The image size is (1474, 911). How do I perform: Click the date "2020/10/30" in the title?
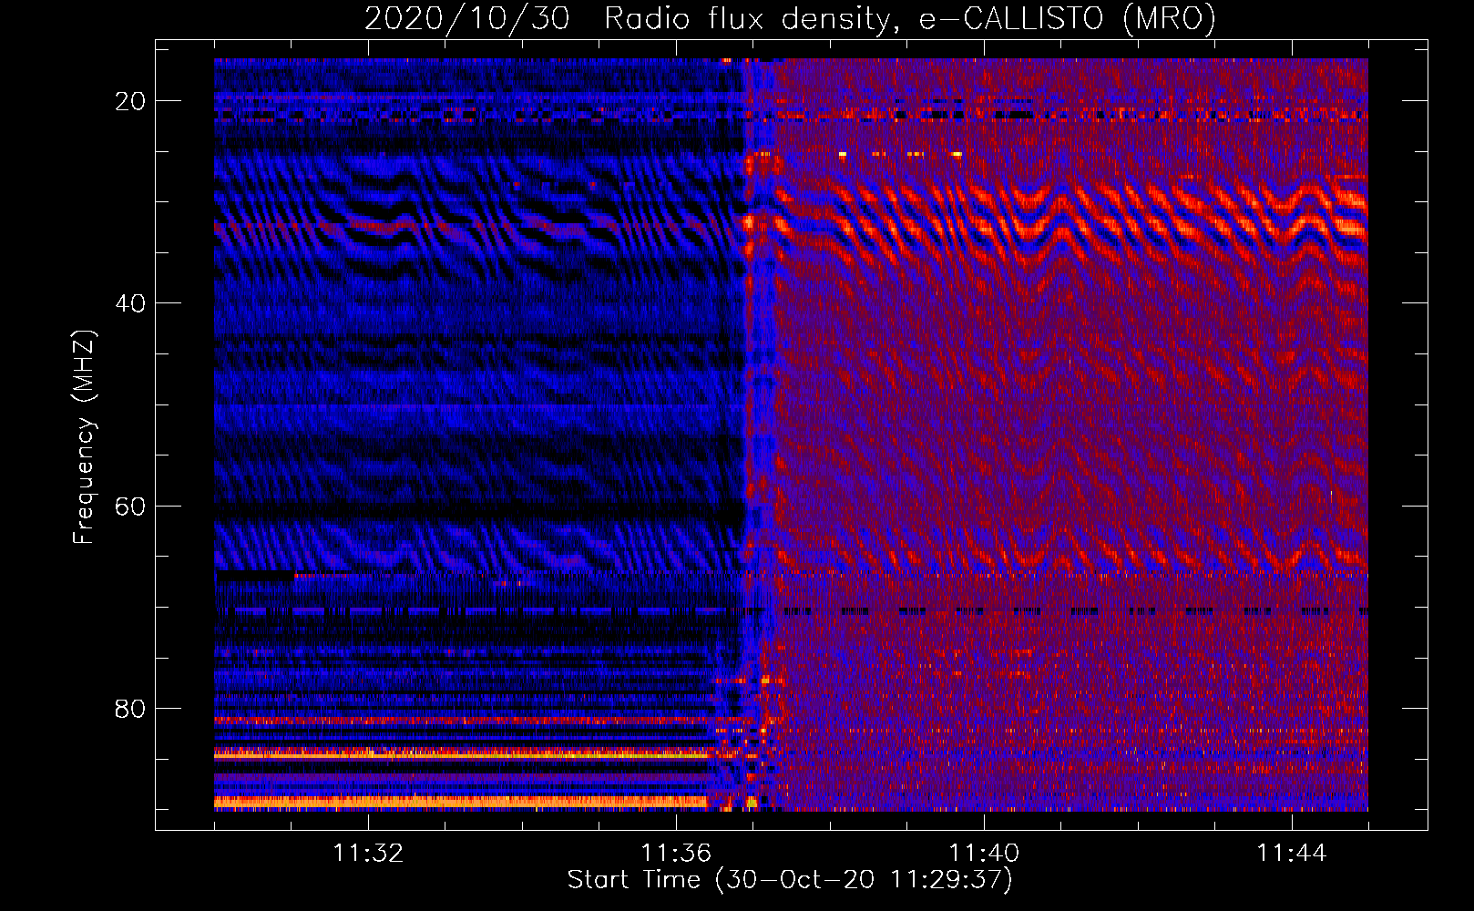point(467,18)
